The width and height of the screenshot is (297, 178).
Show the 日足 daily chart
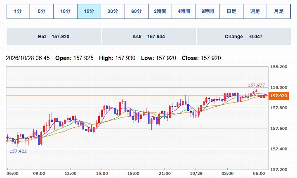point(231,12)
